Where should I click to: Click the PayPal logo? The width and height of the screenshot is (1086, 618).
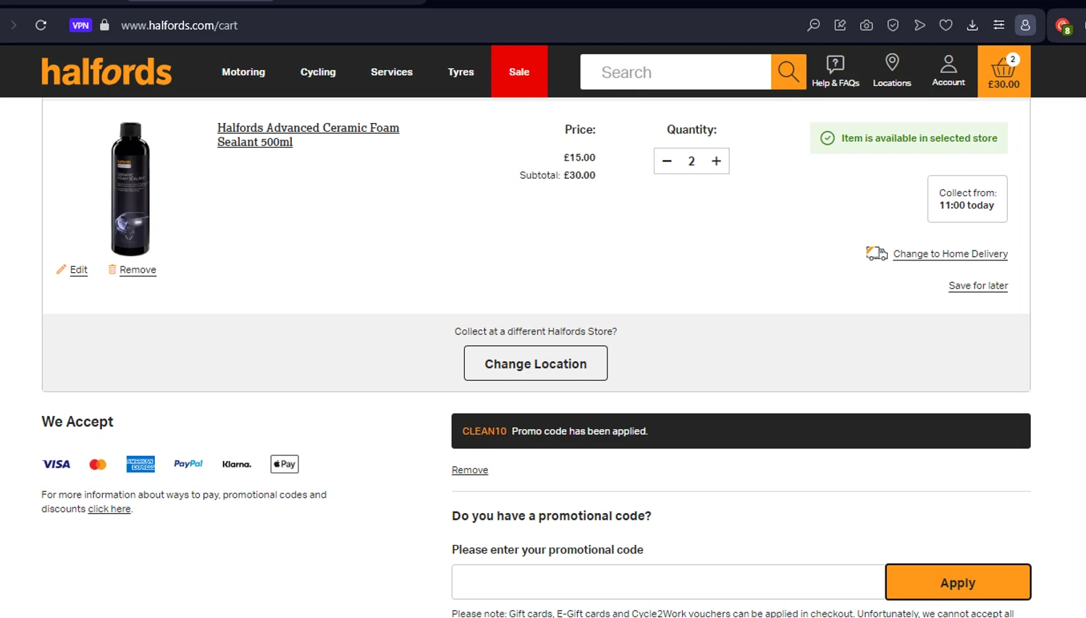188,464
